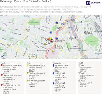The image size is (102, 94).
Task: Click the address 'Martinstraße 61'
Action: (34, 75)
